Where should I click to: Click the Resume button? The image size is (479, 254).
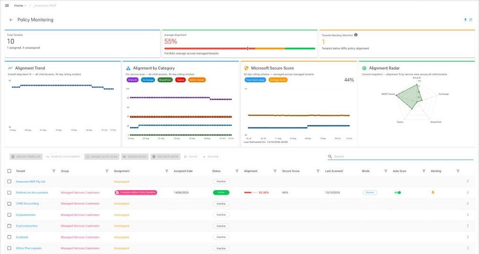click(x=211, y=157)
